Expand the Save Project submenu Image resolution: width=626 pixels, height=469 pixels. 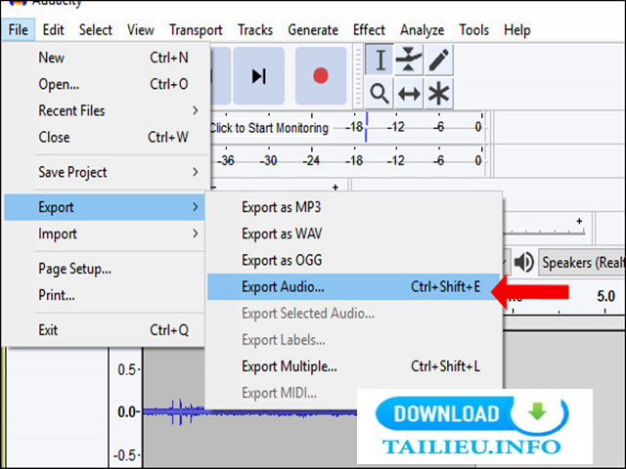107,172
